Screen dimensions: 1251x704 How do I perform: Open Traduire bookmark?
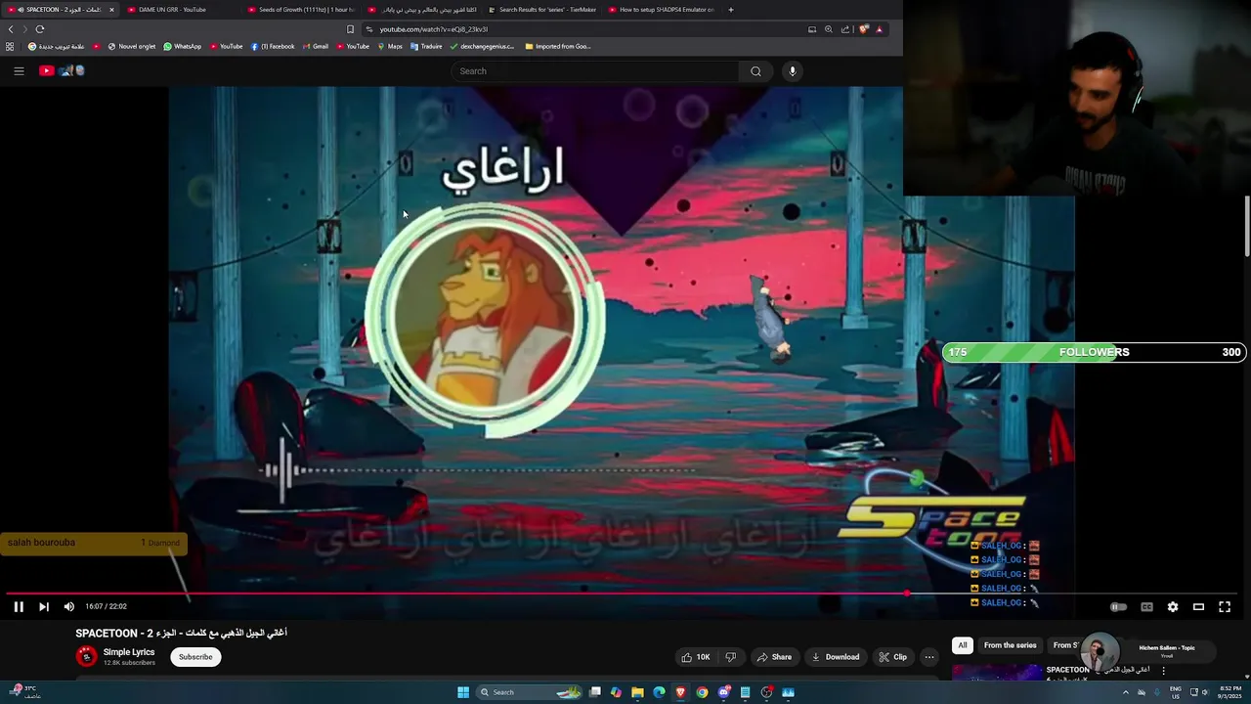click(426, 46)
